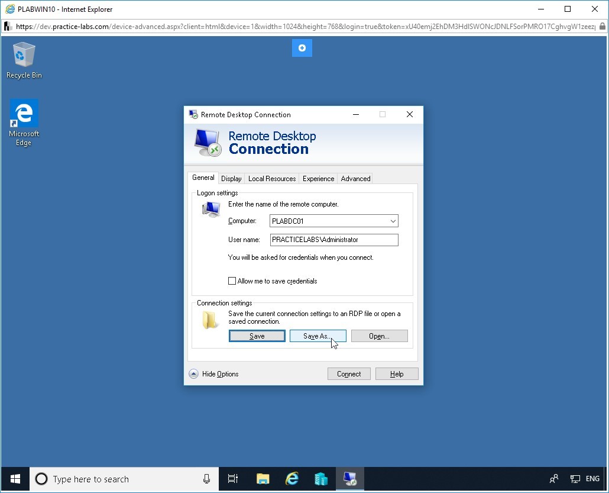Viewport: 609px width, 493px height.
Task: Click the network icon in the system tray
Action: pos(575,479)
